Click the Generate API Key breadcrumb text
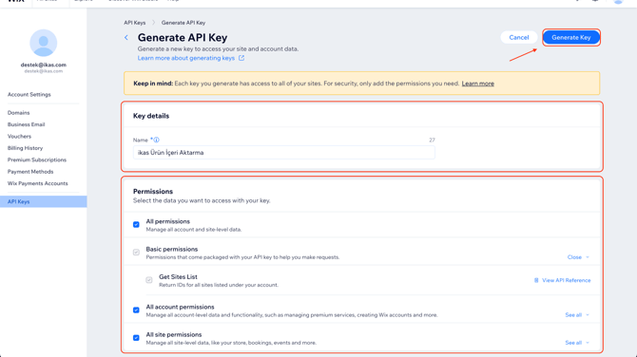This screenshot has height=357, width=637. point(183,23)
